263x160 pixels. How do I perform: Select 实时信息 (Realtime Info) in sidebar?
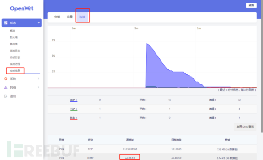tap(15, 70)
